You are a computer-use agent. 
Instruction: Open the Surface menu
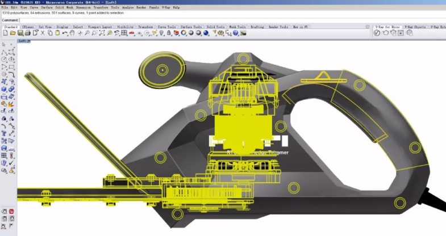coord(47,7)
